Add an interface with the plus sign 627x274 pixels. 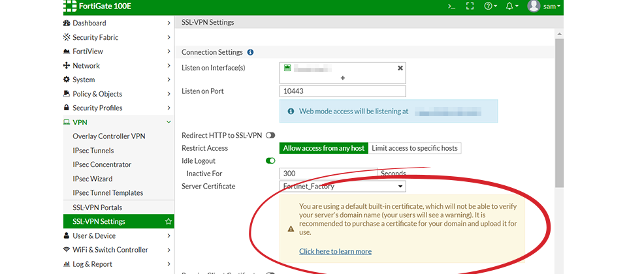[343, 78]
